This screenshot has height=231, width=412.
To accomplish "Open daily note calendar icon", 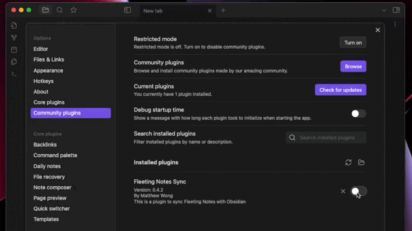I will point(14,49).
